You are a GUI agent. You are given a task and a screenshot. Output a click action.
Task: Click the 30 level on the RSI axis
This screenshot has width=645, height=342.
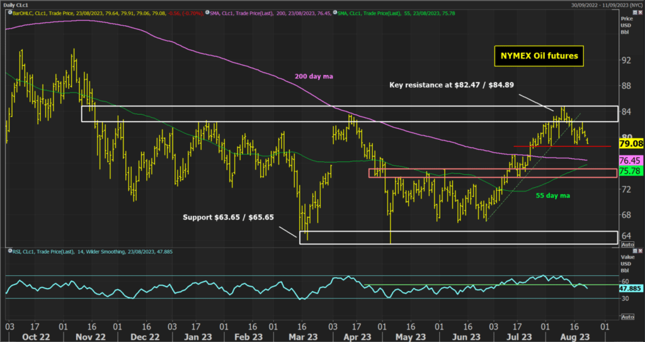pos(625,299)
